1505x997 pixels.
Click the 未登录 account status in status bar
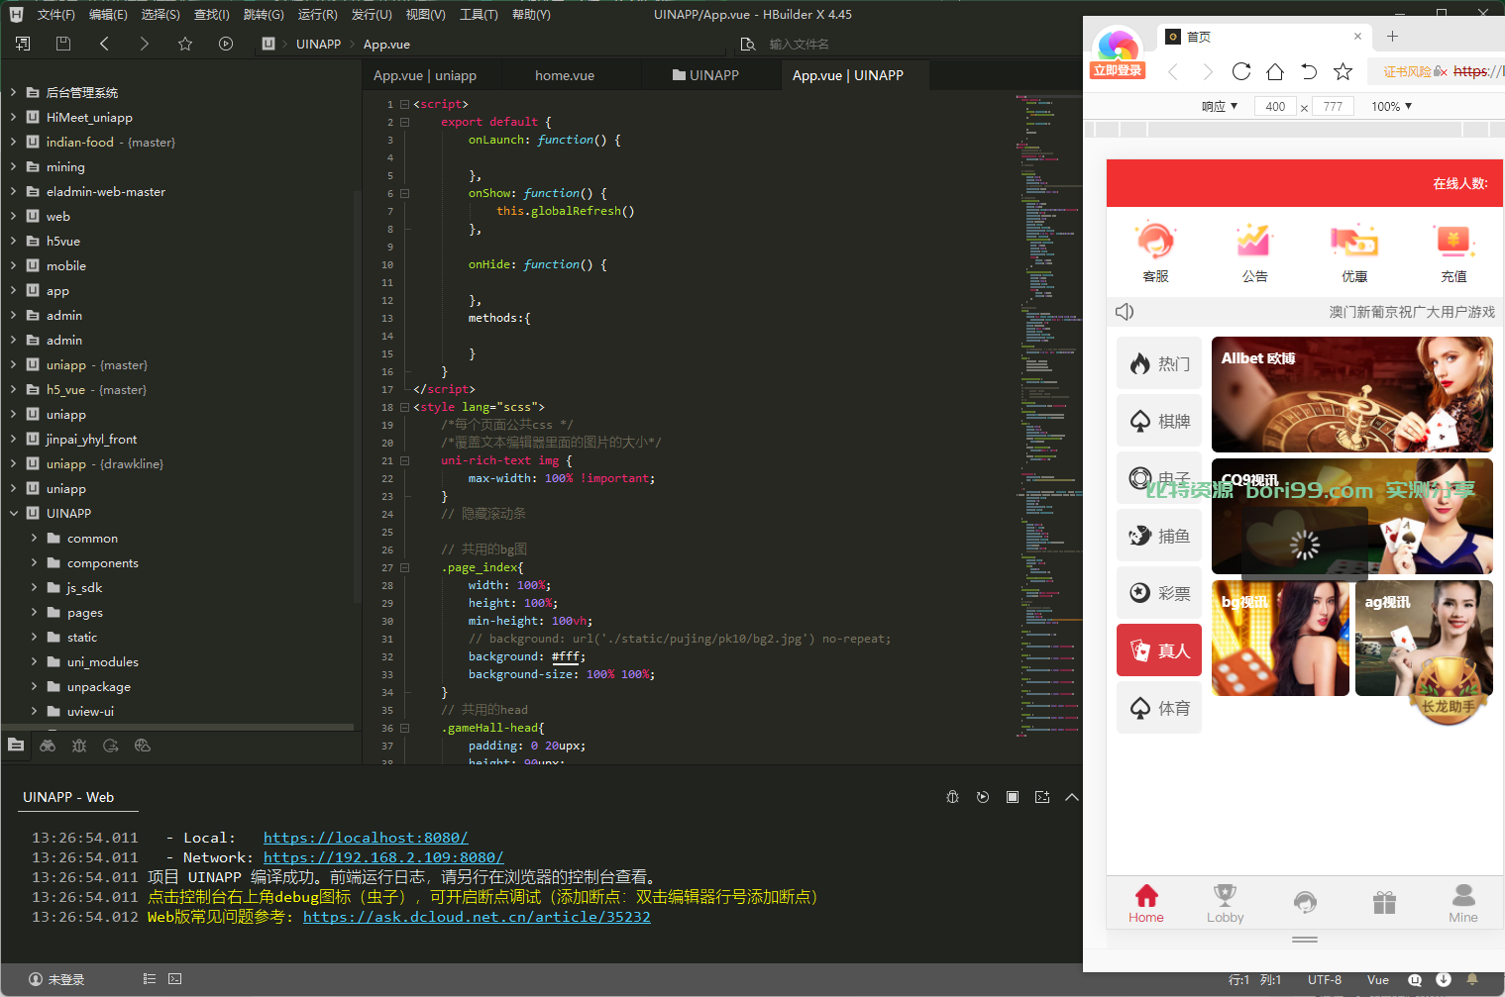(x=56, y=979)
